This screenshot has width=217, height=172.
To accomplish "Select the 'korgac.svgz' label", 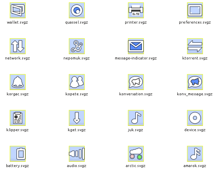I will pos(18,94).
